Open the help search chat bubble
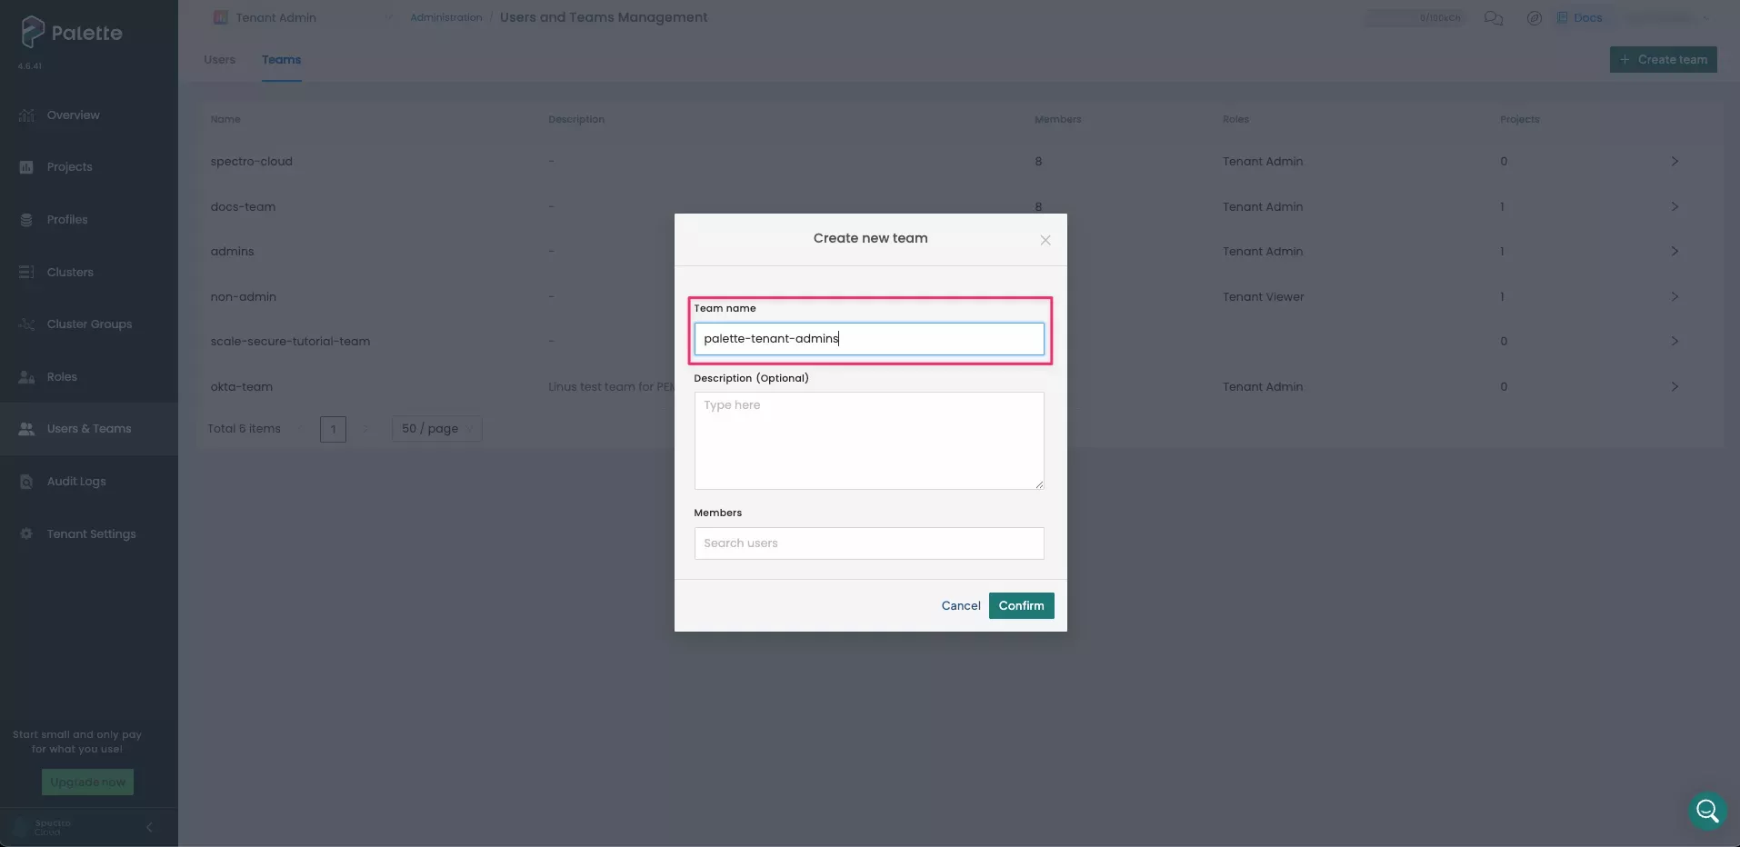This screenshot has width=1740, height=847. click(1706, 810)
